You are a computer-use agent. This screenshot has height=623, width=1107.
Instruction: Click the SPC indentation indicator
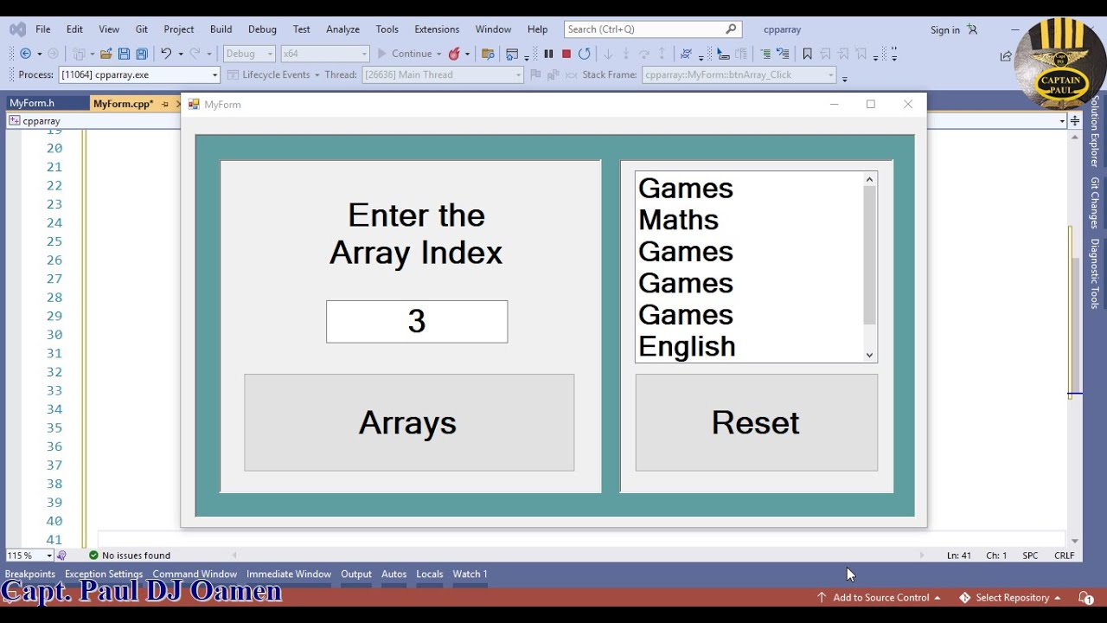pyautogui.click(x=1030, y=556)
